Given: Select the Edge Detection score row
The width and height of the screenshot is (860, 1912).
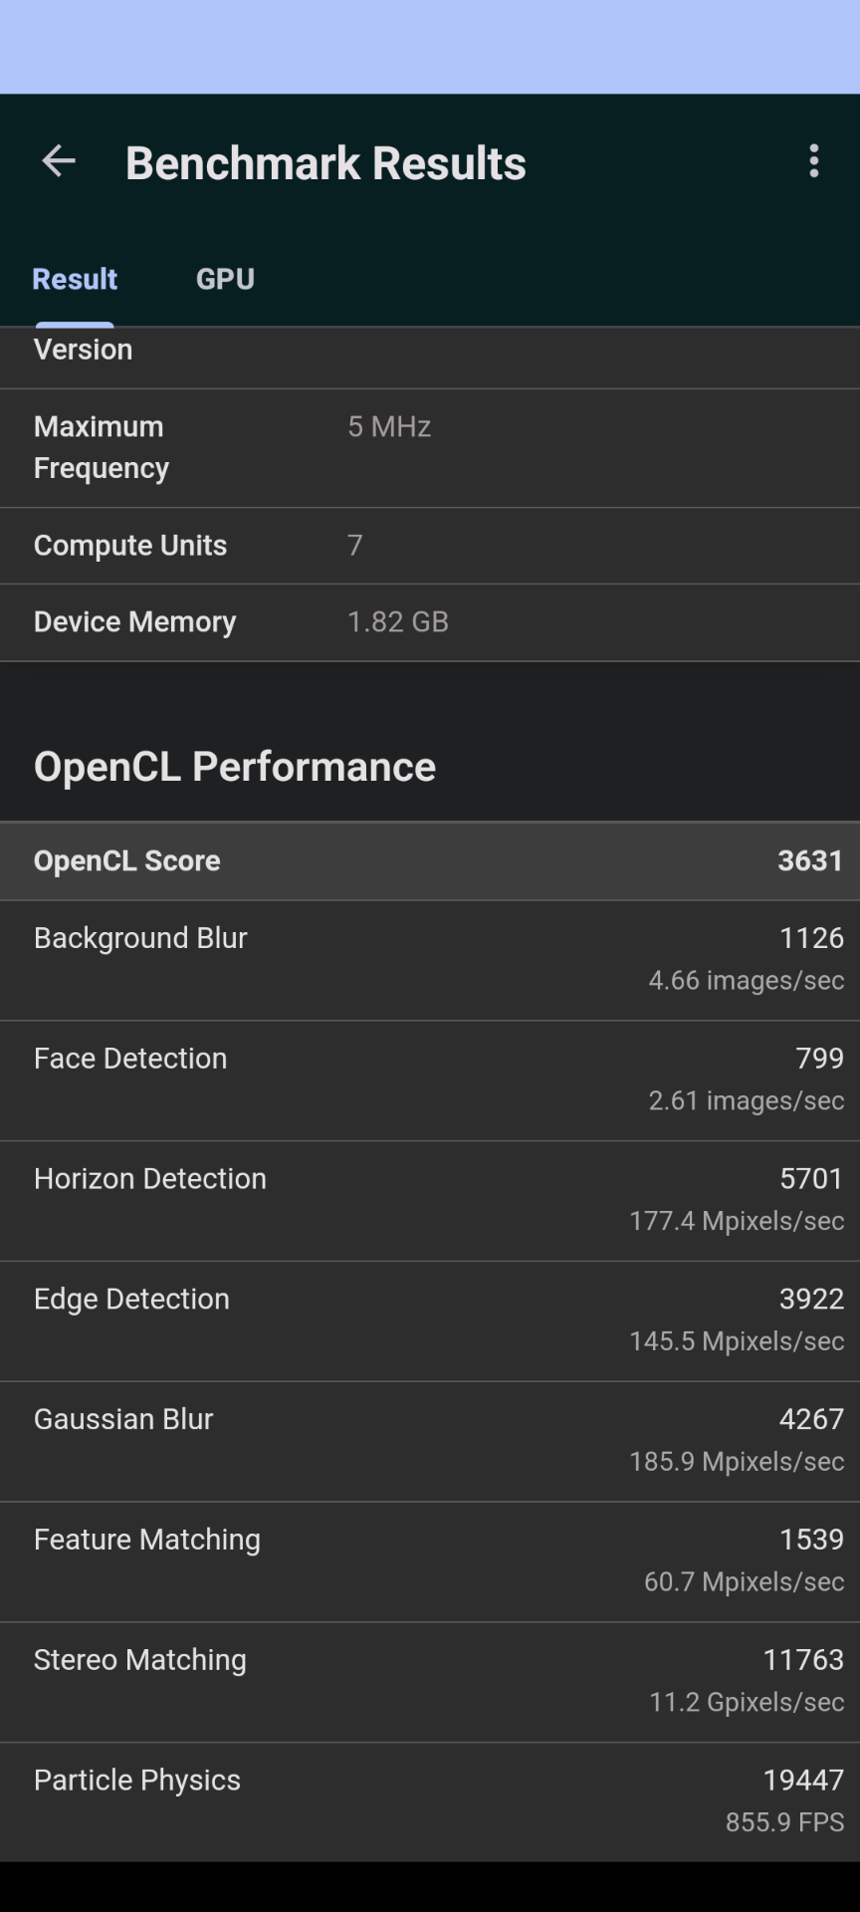Looking at the screenshot, I should pos(430,1319).
